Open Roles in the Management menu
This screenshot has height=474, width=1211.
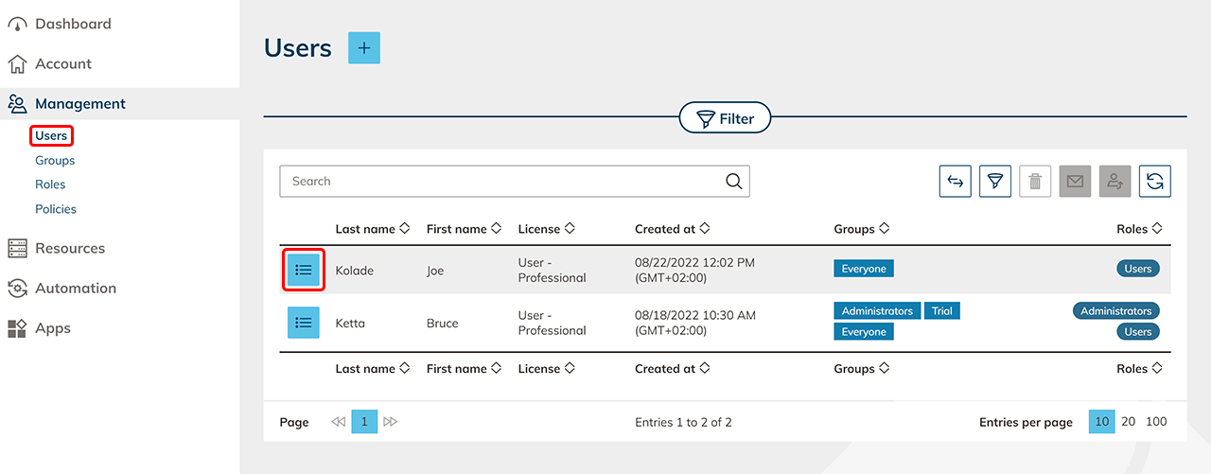(x=50, y=184)
